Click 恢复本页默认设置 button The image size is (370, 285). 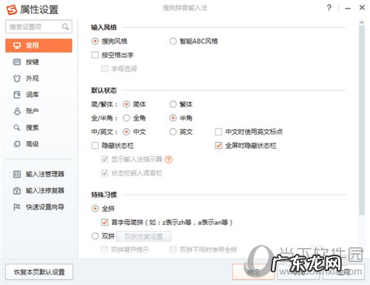[39, 272]
